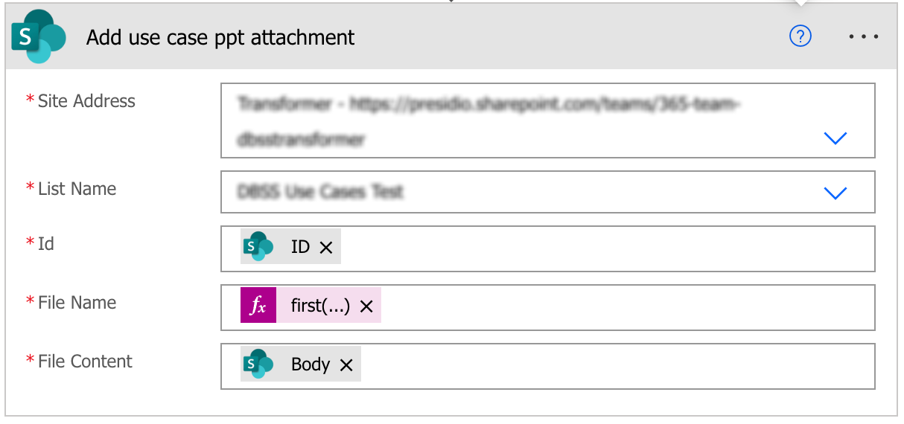The width and height of the screenshot is (904, 424).
Task: Click the SharePoint connector icon in header
Action: pos(39,36)
